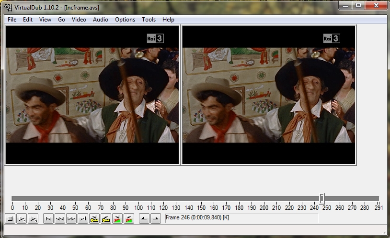Image resolution: width=390 pixels, height=238 pixels.
Task: Open the Help menu
Action: tap(168, 20)
